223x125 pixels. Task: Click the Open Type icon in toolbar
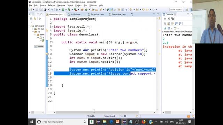click(x=93, y=10)
